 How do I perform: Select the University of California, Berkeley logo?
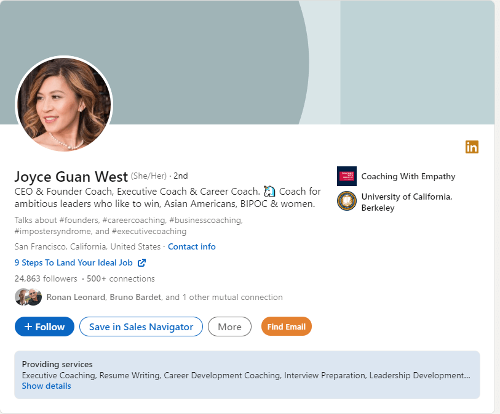pyautogui.click(x=346, y=201)
